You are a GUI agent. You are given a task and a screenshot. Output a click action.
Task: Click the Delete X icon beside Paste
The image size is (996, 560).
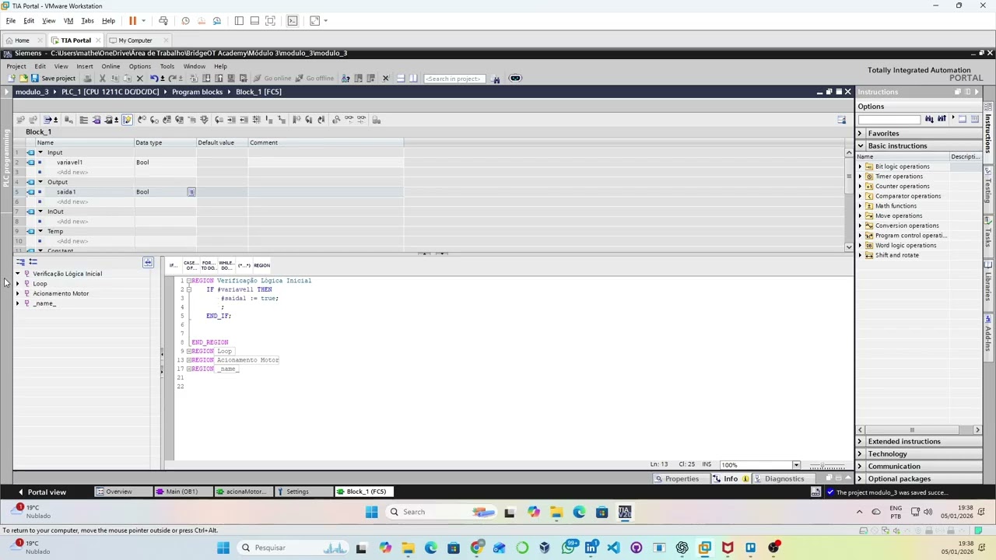click(x=139, y=79)
